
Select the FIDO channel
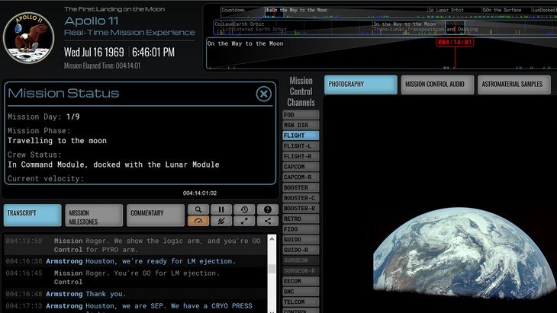[301, 229]
